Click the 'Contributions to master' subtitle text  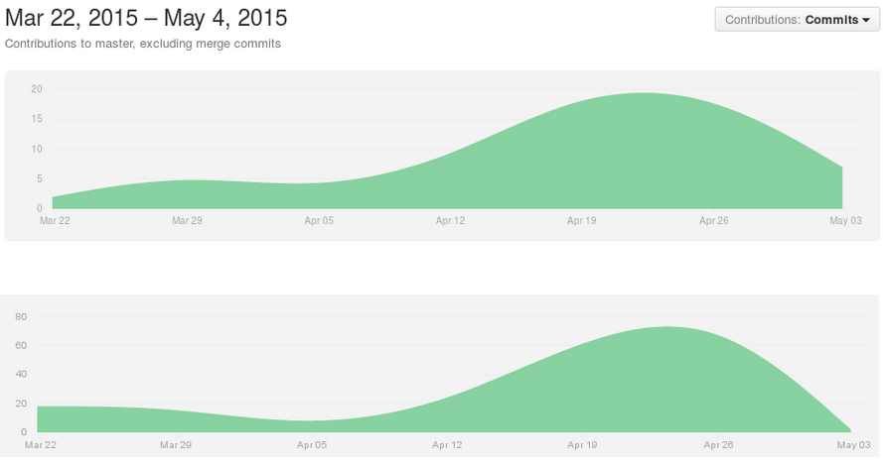pos(143,44)
